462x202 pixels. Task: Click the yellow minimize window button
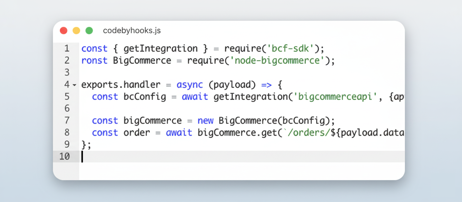[76, 31]
